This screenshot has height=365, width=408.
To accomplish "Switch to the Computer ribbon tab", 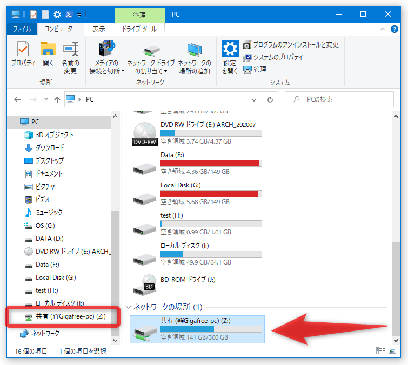I will point(61,29).
